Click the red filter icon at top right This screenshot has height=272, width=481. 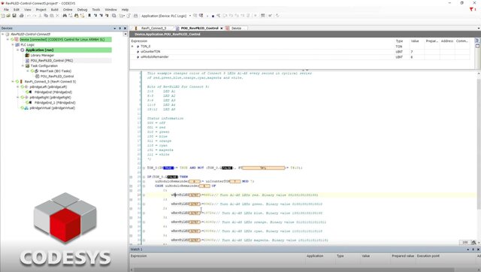coord(471,10)
